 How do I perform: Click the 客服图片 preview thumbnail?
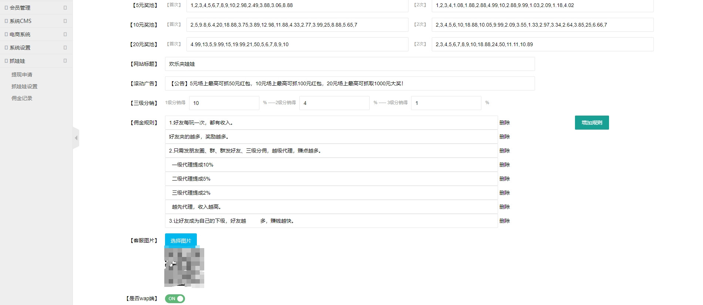pos(184,268)
